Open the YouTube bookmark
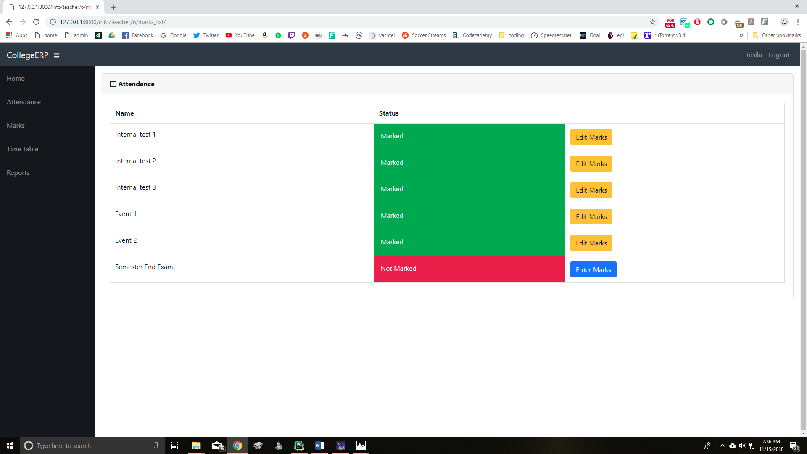This screenshot has width=807, height=454. (x=240, y=35)
